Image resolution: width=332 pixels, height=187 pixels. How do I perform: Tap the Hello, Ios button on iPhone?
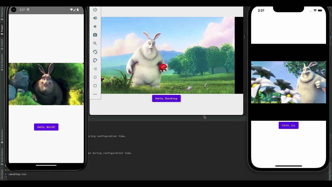(288, 125)
